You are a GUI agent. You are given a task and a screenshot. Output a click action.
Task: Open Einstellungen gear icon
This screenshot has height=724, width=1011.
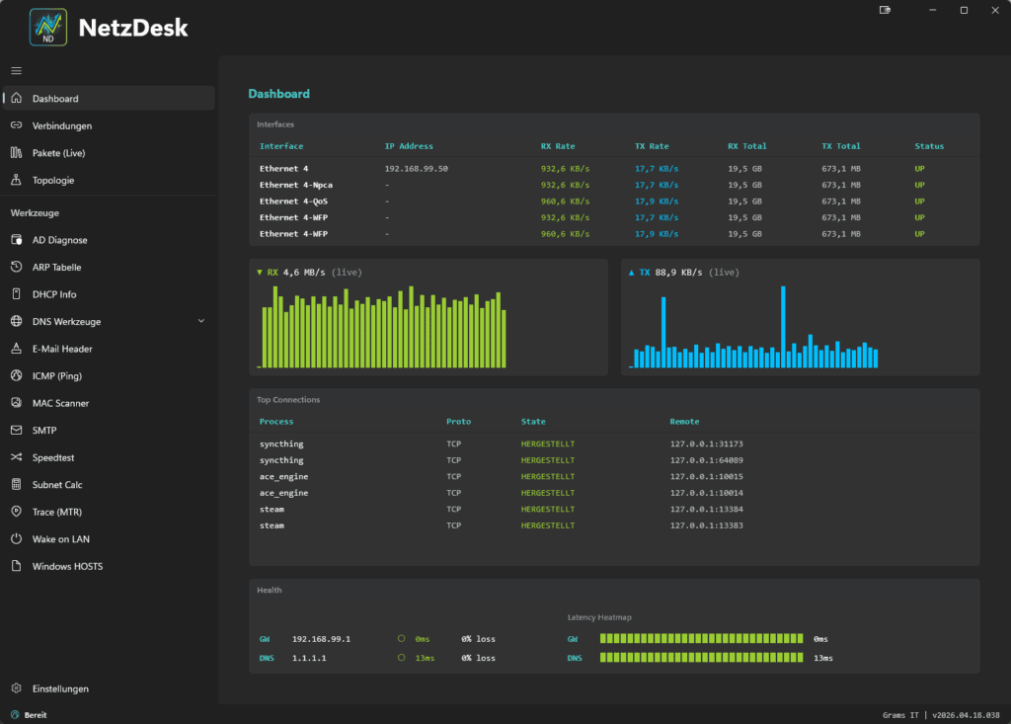(x=16, y=688)
